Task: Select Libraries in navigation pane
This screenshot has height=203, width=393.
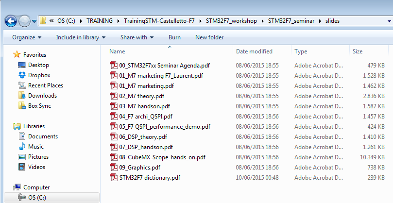Action: tap(34, 126)
